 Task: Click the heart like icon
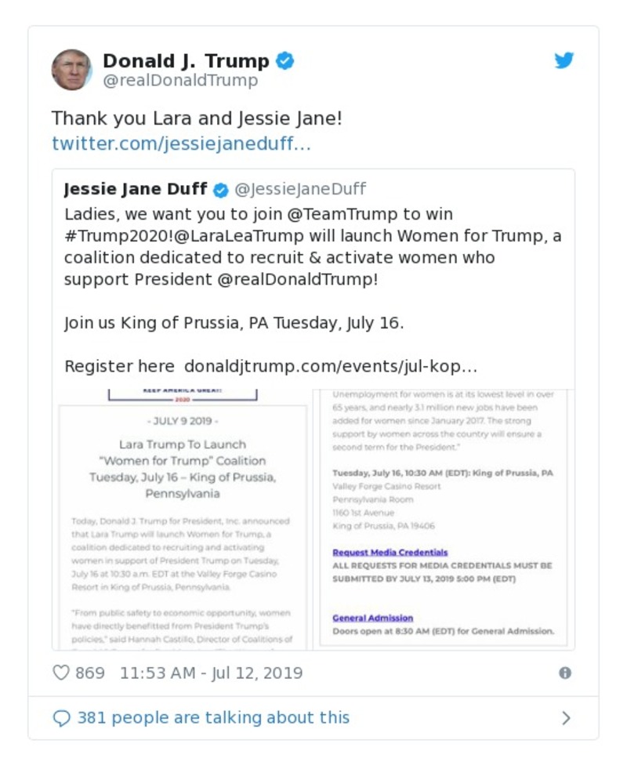coord(60,673)
